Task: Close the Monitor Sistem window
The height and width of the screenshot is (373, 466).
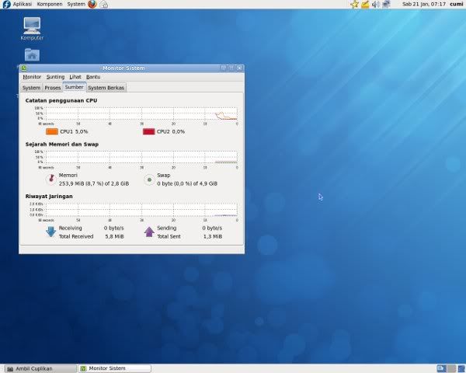Action: (x=239, y=68)
